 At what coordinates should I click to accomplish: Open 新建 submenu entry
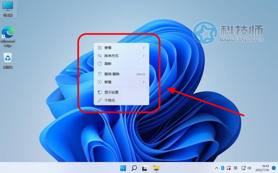tap(121, 82)
